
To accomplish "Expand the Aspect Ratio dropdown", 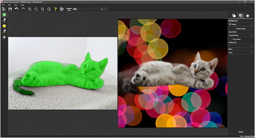I will [x=241, y=35].
